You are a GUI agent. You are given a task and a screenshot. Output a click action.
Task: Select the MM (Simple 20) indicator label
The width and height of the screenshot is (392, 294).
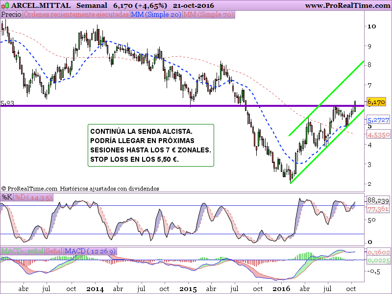pyautogui.click(x=156, y=15)
